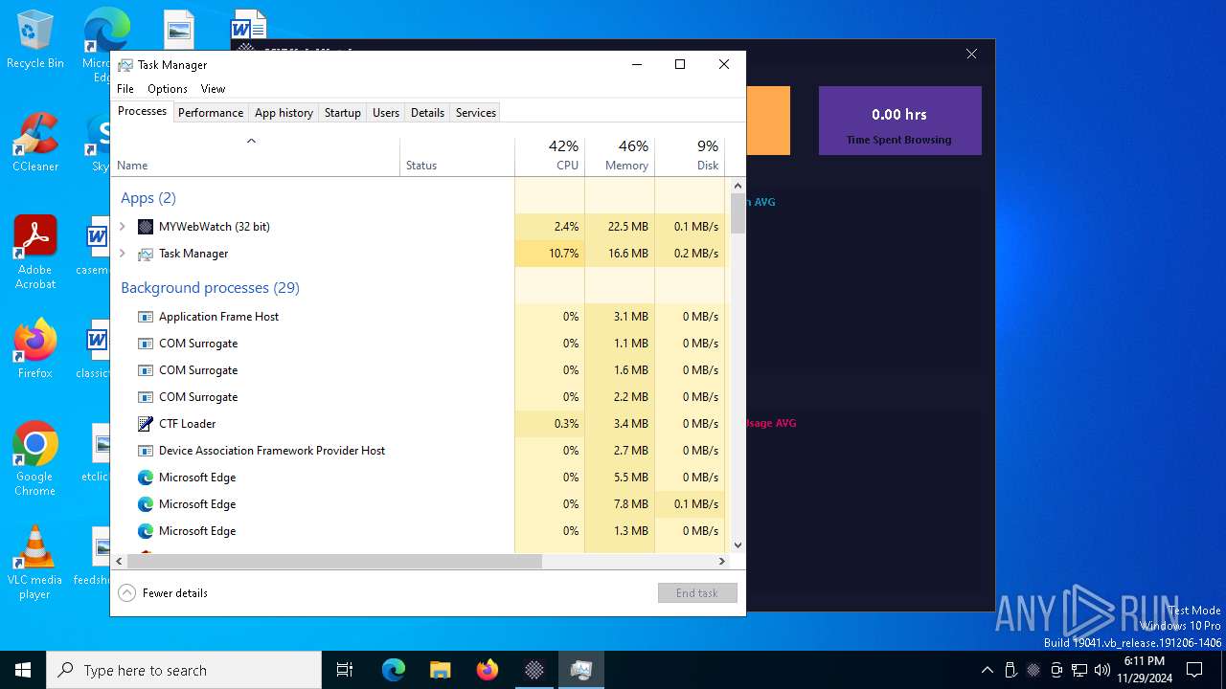Select the Processes tab

click(142, 112)
